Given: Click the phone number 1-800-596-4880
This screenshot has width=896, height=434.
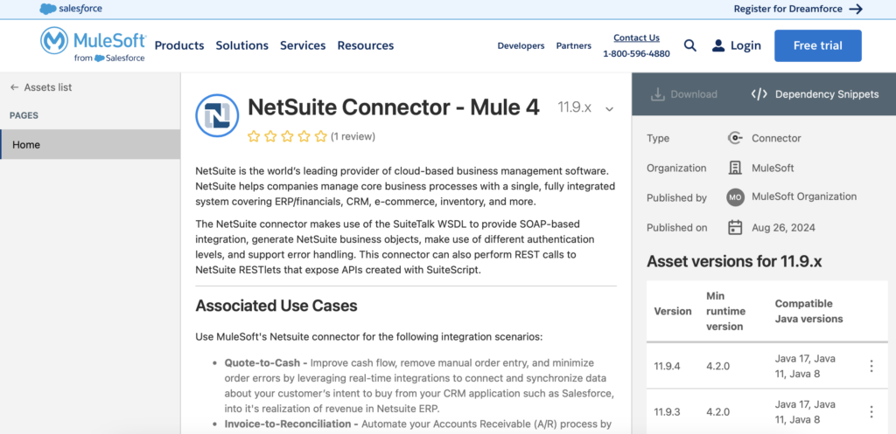Looking at the screenshot, I should (637, 53).
